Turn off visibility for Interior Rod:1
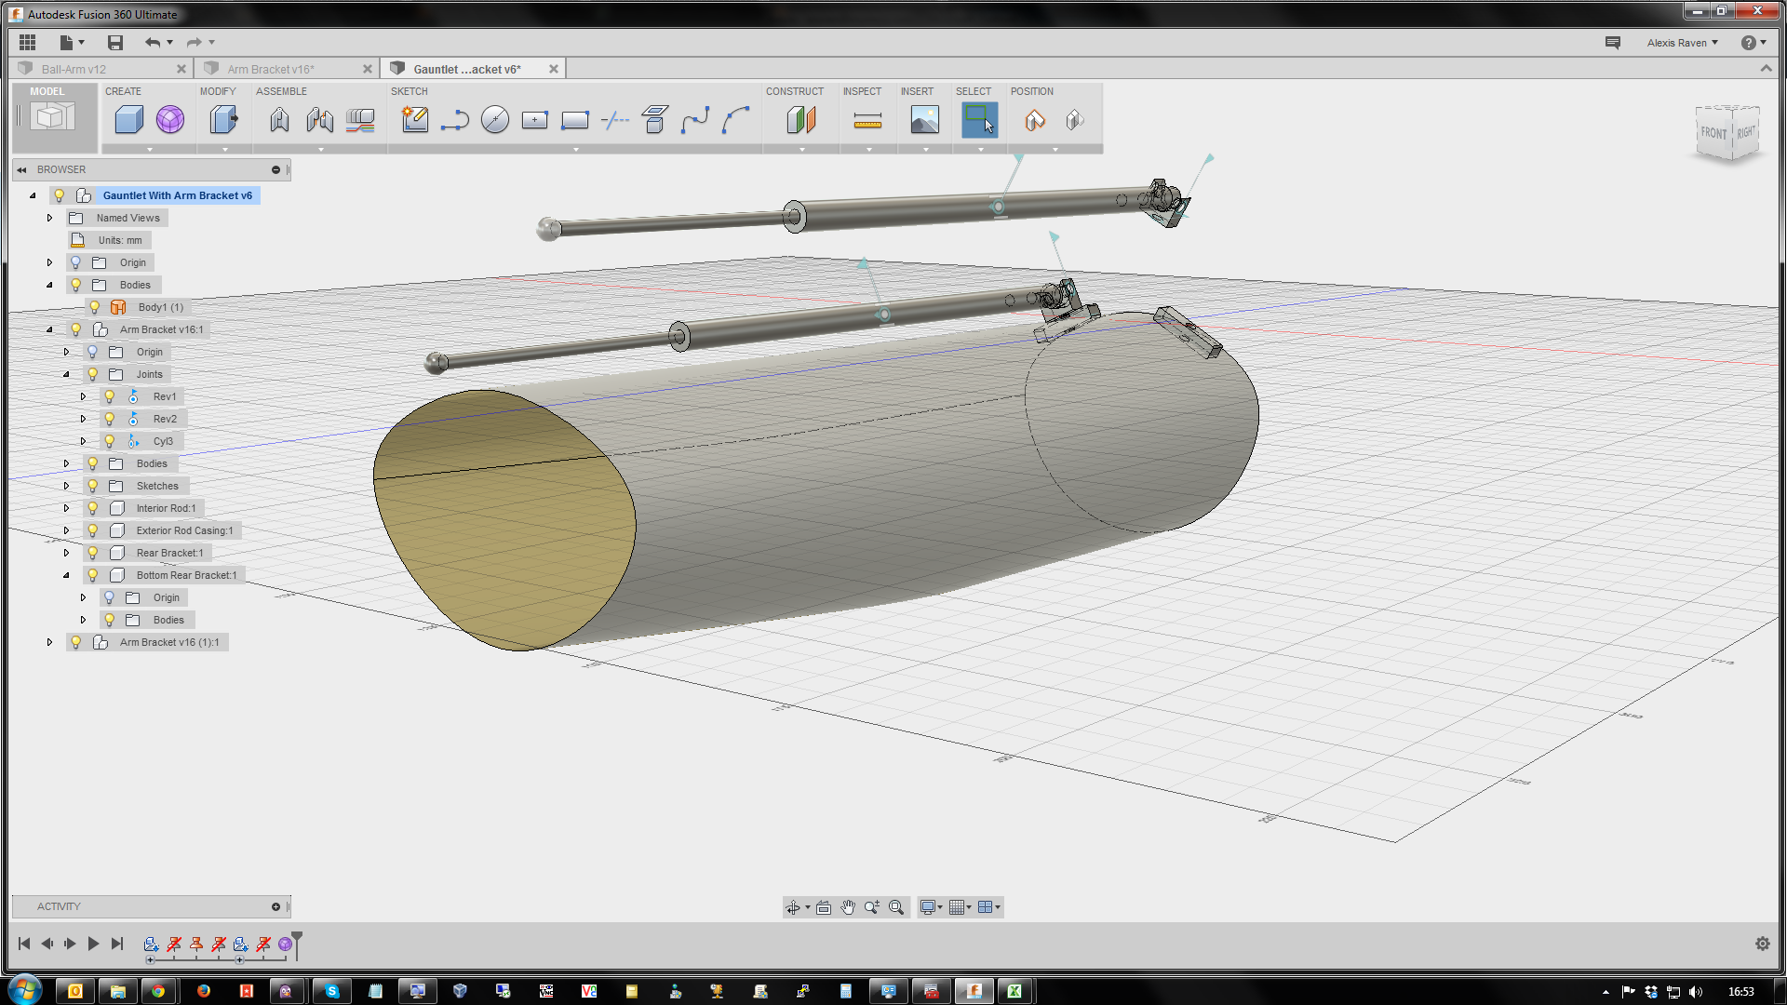Screen dimensions: 1787x1005 (x=92, y=507)
